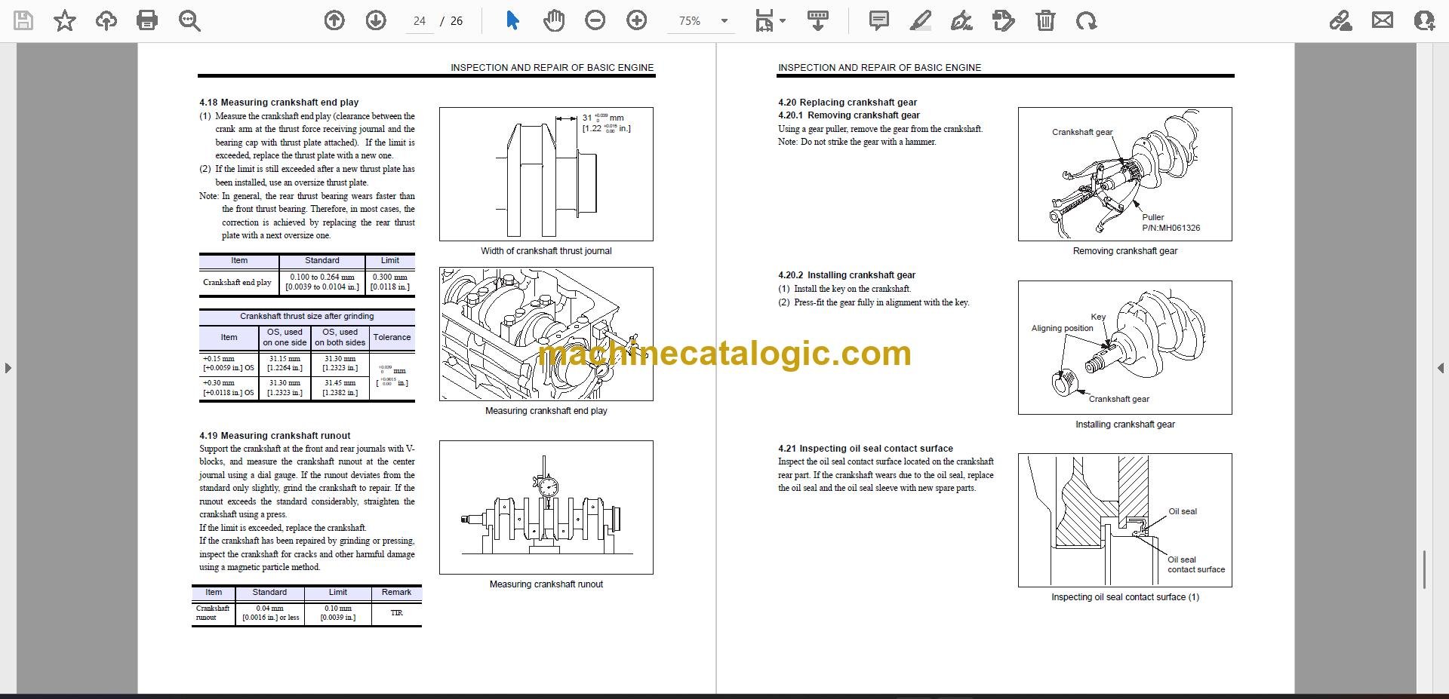Click the '4.20 Replacing crankshaft gear' heading
1449x699 pixels.
coord(848,103)
